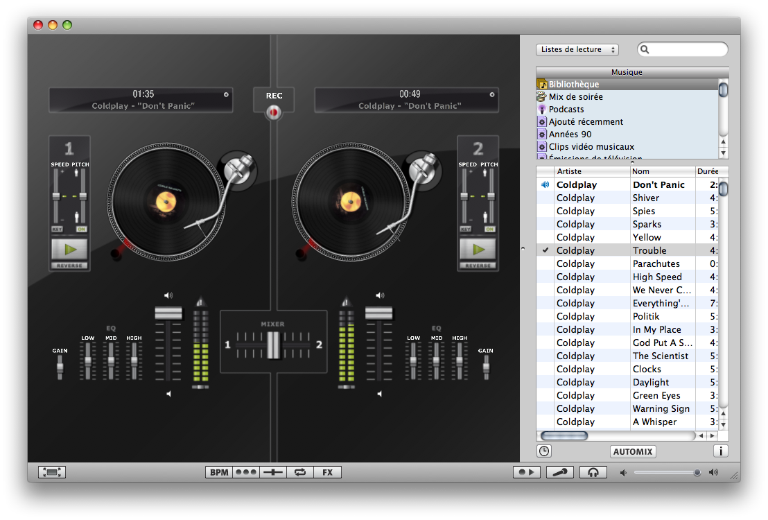
Task: Click the crossfader knob in the MIXER
Action: 273,345
